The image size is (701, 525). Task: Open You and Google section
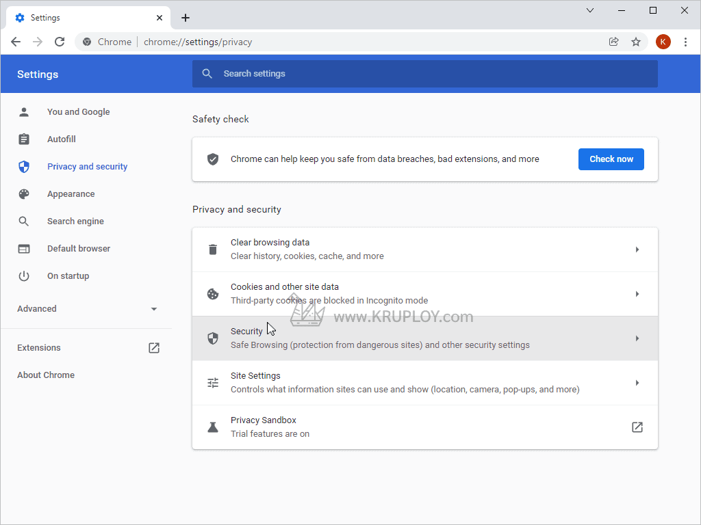point(79,112)
